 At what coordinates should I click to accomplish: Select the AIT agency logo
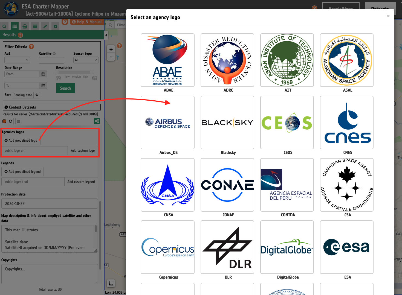click(287, 60)
